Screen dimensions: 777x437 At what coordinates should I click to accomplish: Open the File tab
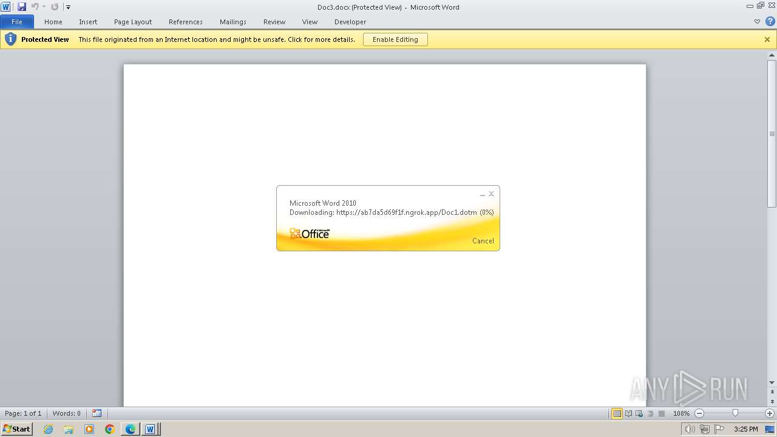click(17, 22)
